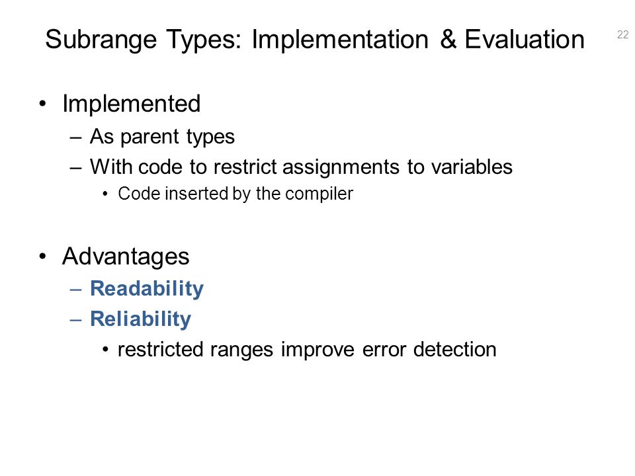This screenshot has height=476, width=635.
Task: Select the blue Reliability text
Action: (x=140, y=319)
